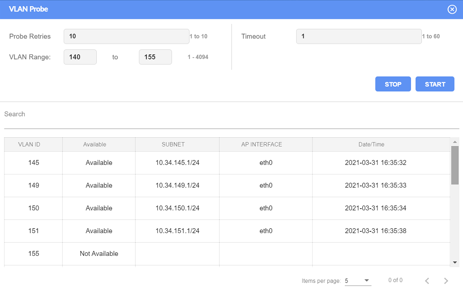Go to previous results page
Screen dimensions: 463x289
(427, 281)
